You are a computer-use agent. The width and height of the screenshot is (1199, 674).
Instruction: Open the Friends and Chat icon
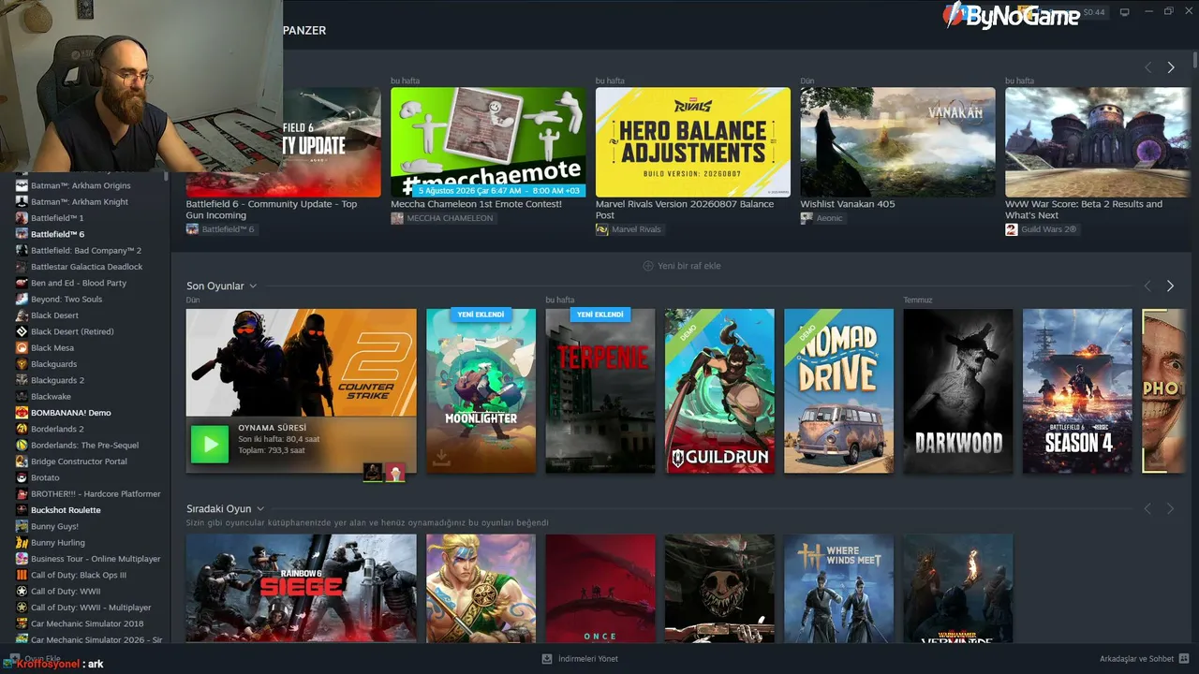pos(1184,658)
